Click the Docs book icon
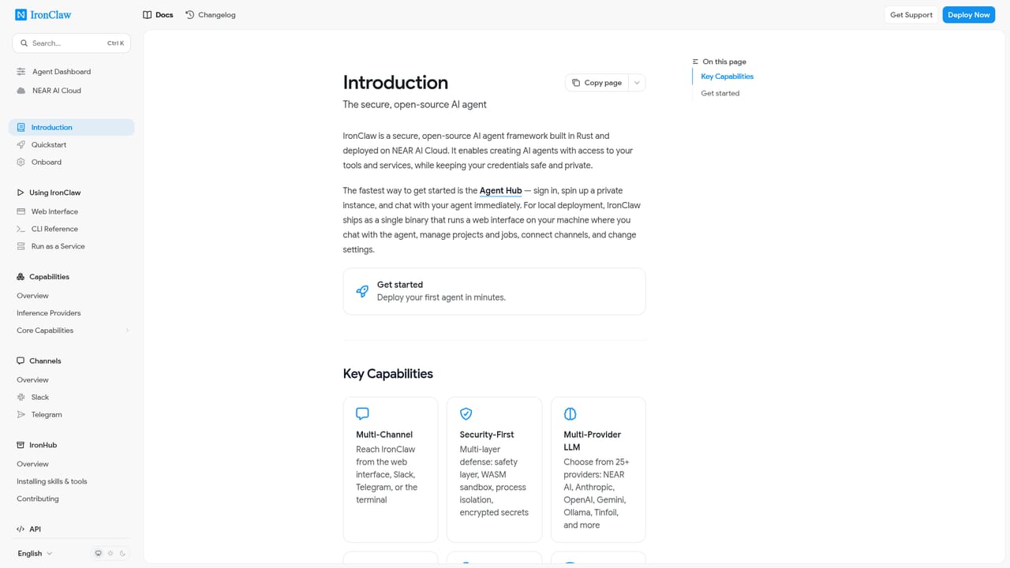 [148, 15]
